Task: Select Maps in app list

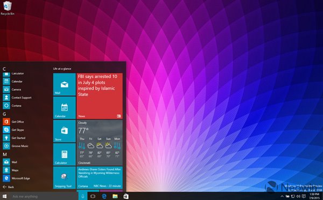Action: [x=11, y=170]
